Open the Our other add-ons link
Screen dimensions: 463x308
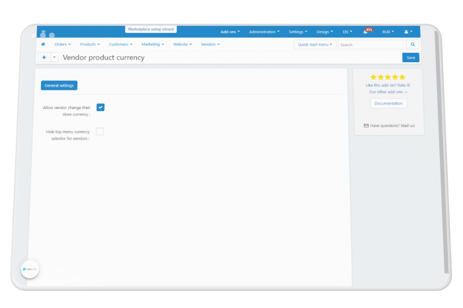[388, 92]
